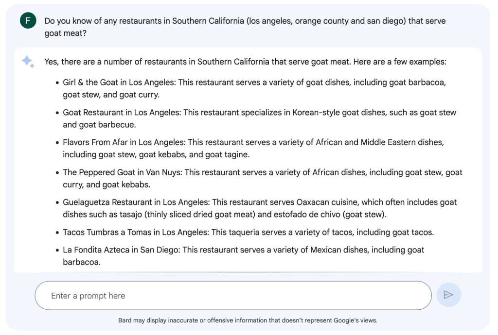This screenshot has height=335, width=498.
Task: Click the Bard disclaimer text below the prompt
Action: pos(248,320)
